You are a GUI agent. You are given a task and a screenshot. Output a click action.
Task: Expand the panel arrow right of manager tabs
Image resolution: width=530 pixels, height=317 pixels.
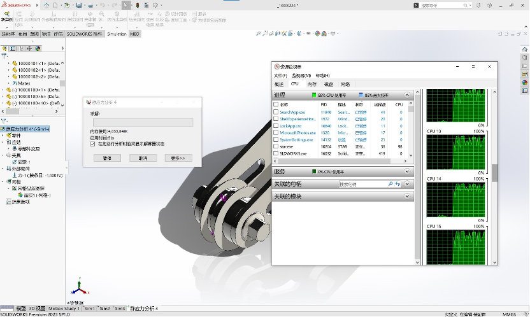tap(62, 48)
